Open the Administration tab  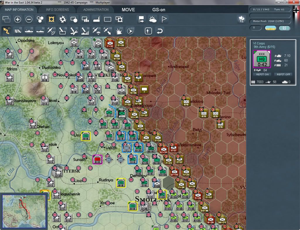96,10
